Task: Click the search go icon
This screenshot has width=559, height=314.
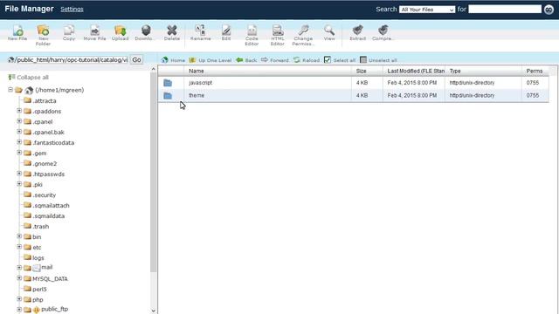Action: (x=549, y=10)
